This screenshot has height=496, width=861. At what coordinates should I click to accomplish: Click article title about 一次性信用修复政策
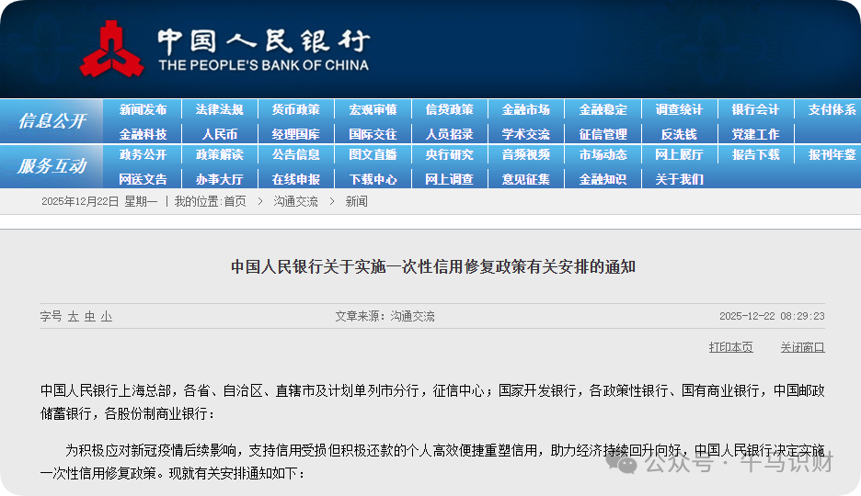pyautogui.click(x=432, y=267)
